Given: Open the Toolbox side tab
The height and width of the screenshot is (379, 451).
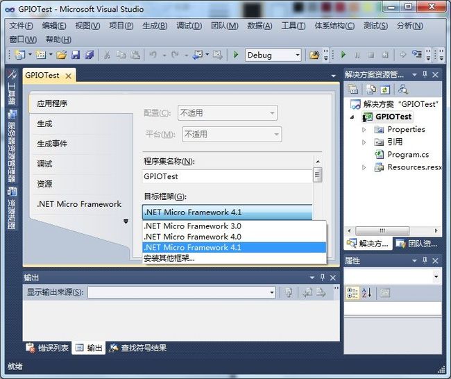Looking at the screenshot, I should tap(12, 87).
